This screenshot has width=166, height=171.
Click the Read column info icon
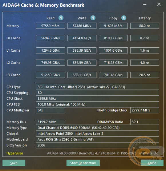pos(61,18)
